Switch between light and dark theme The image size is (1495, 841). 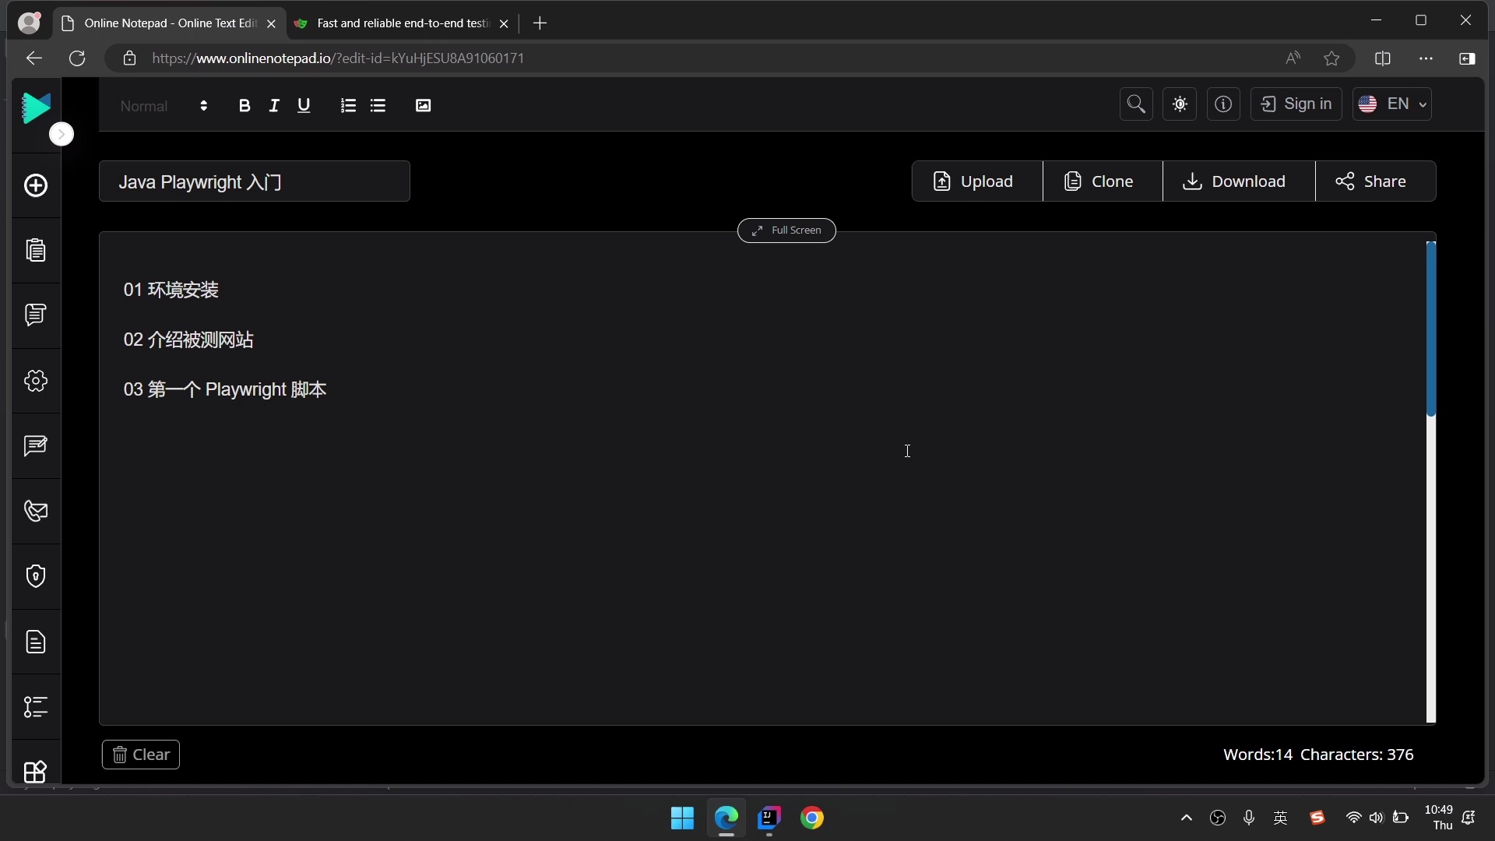1179,104
